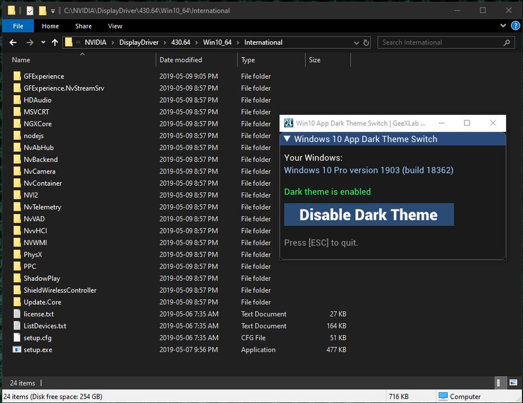Viewport: 523px width, 403px height.
Task: Expand the ribbon with the chevron
Action: [x=503, y=26]
